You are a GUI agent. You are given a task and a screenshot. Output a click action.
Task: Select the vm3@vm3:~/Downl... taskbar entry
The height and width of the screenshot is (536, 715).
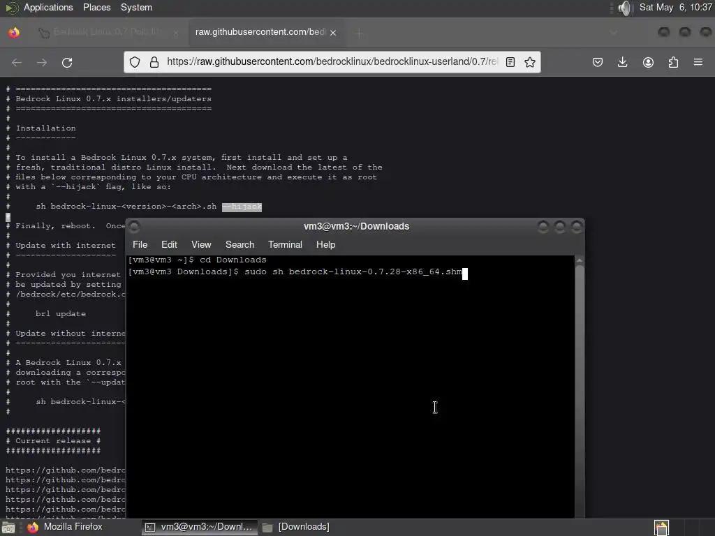[x=200, y=527]
